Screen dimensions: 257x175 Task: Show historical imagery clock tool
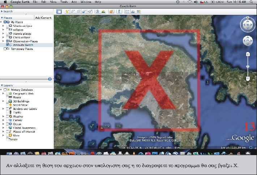[x=98, y=12]
